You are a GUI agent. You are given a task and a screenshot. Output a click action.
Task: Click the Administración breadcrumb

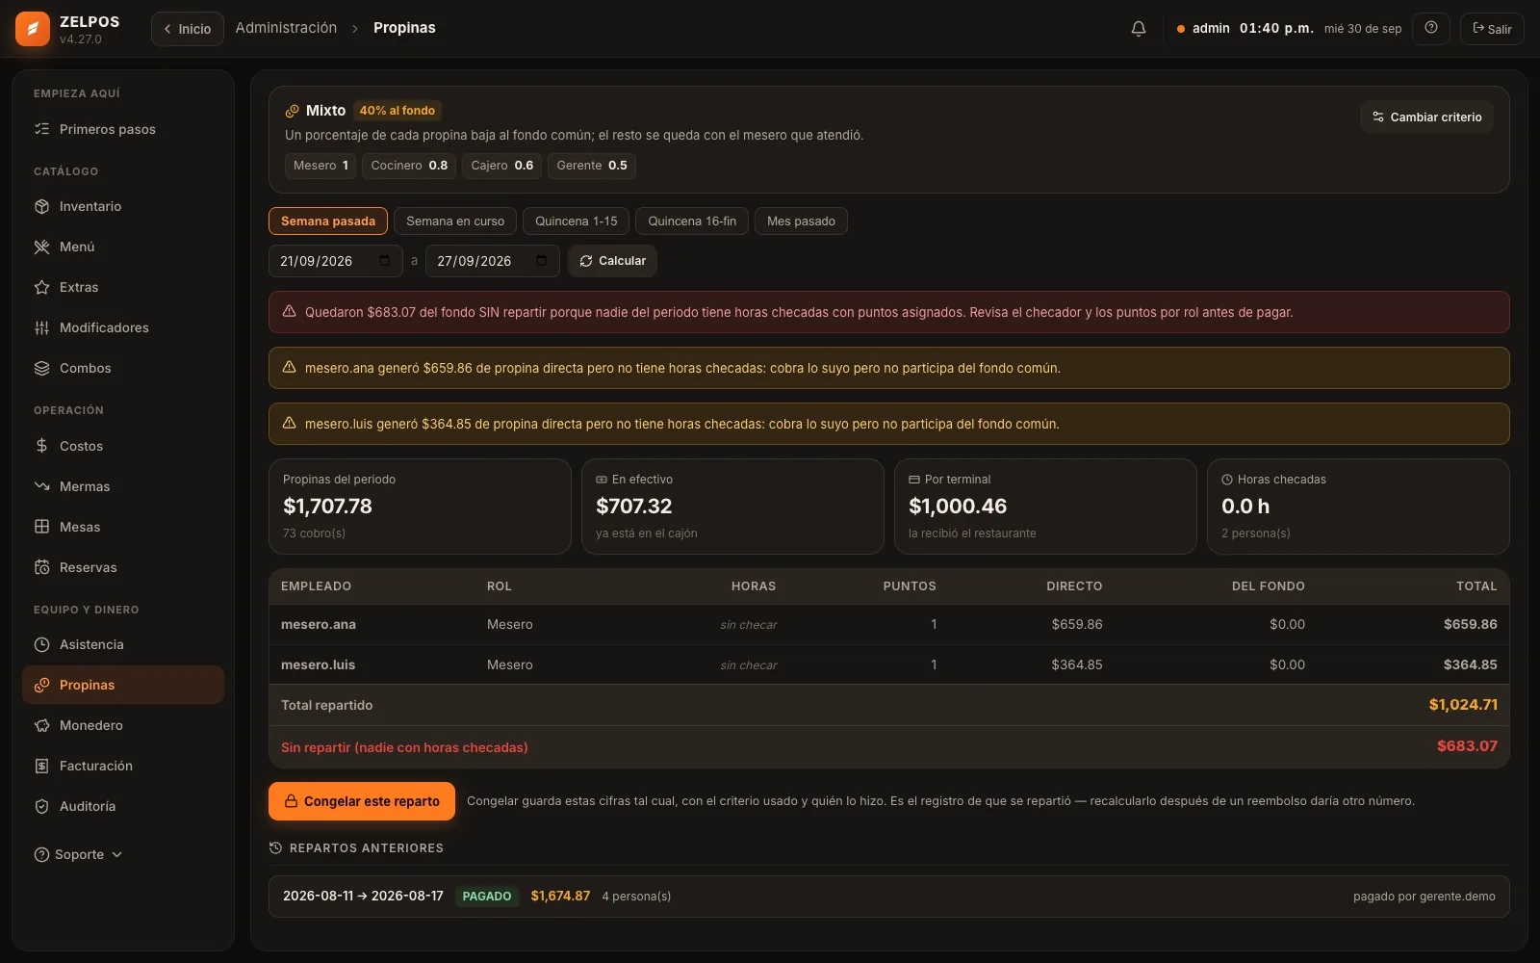286,28
